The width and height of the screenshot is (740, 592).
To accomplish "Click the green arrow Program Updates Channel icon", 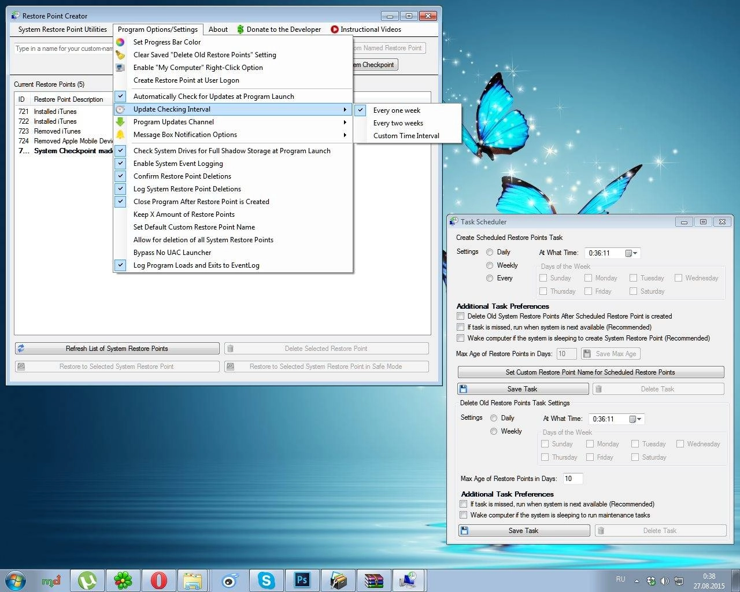I will 120,122.
